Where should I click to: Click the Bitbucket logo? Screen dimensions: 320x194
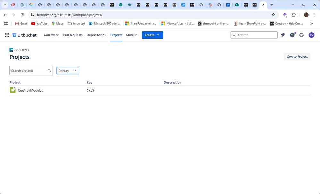24,35
